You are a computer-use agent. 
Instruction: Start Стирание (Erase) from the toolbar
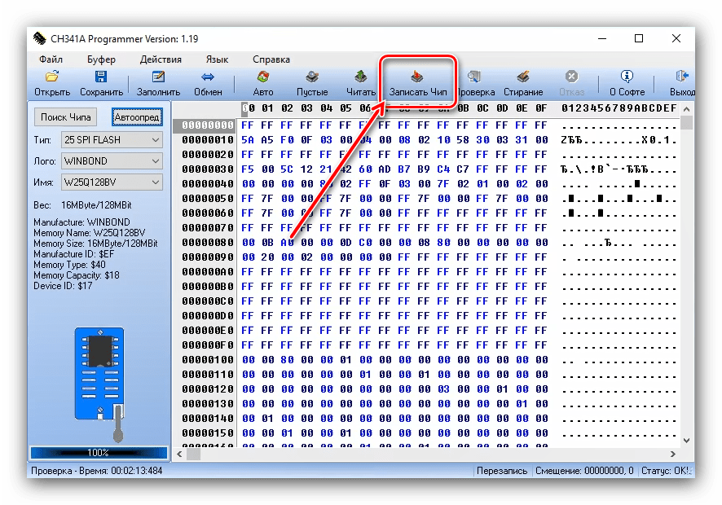coord(523,77)
